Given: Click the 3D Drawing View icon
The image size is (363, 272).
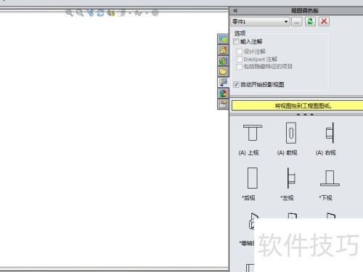Looking at the screenshot, I should point(111,13).
